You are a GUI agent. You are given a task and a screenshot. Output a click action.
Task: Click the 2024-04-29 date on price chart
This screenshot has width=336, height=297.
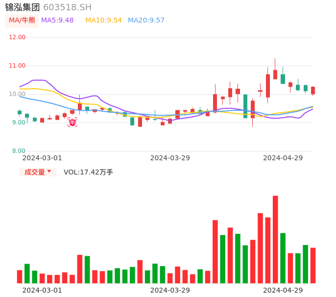283,158
